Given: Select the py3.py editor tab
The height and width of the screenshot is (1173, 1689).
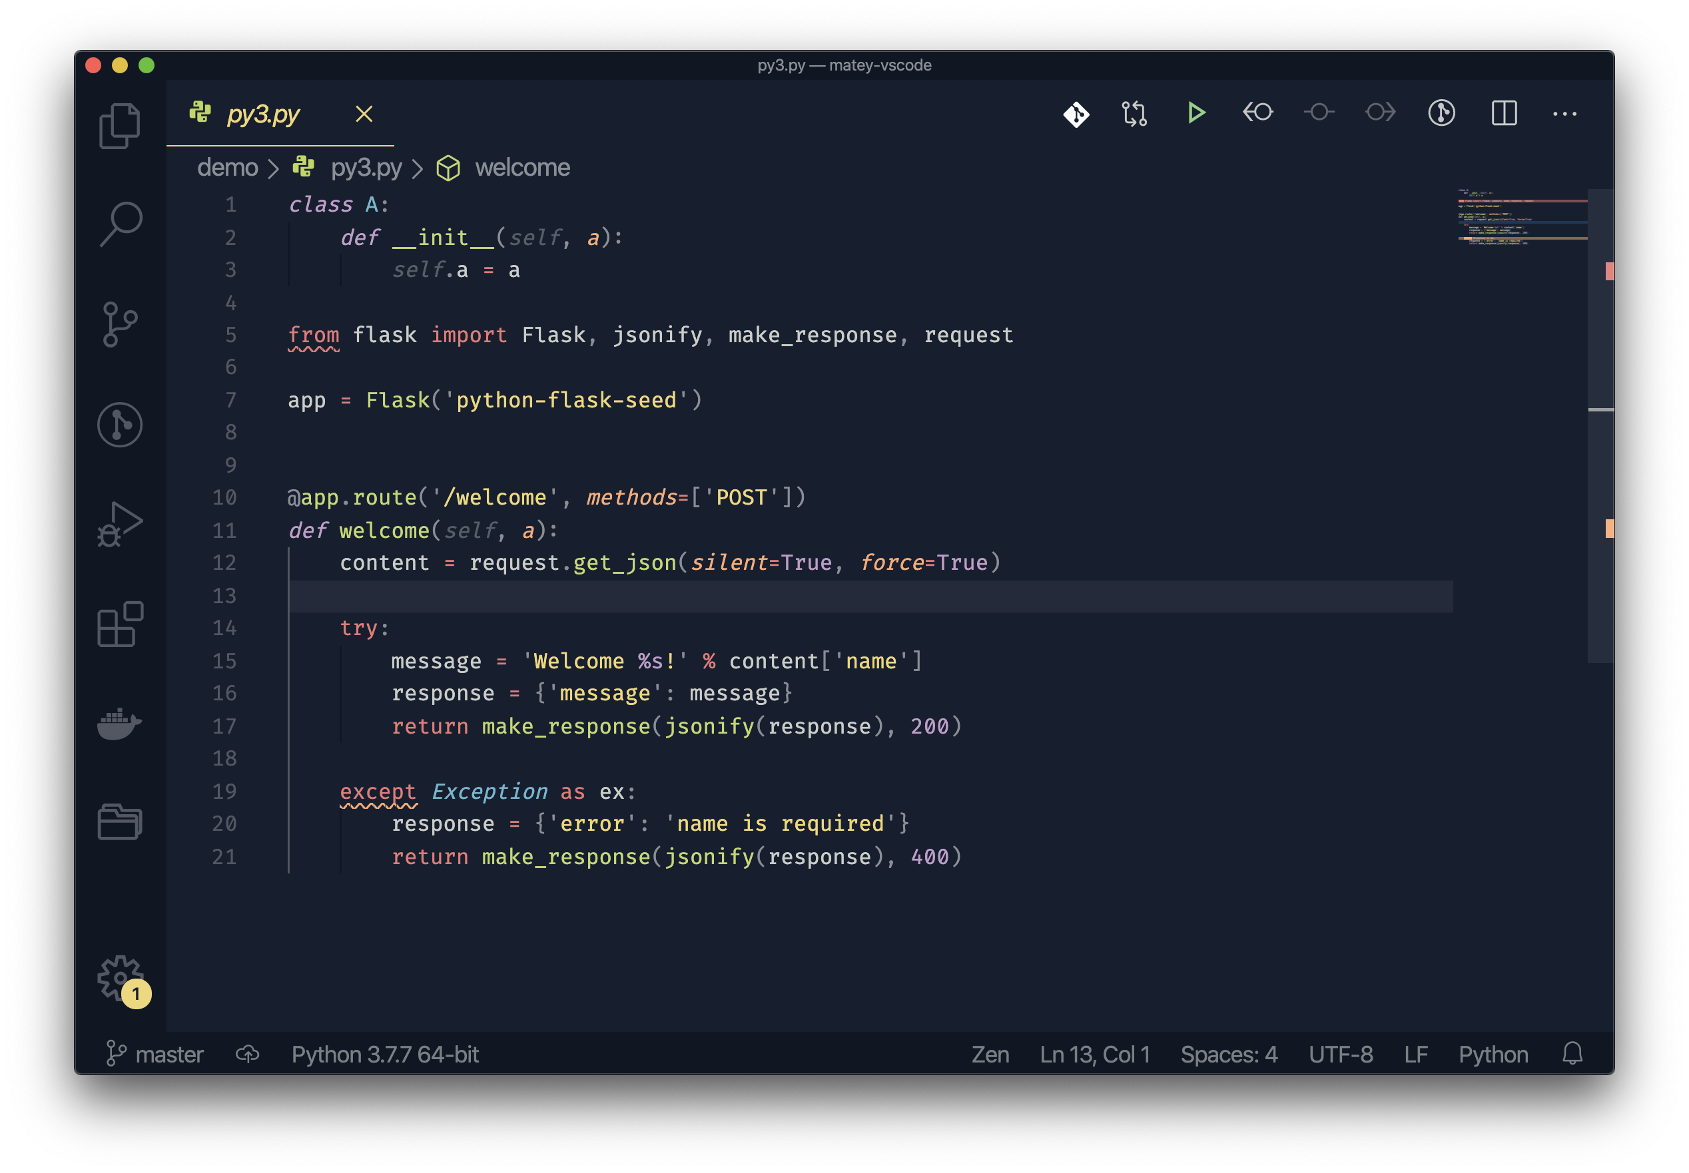Looking at the screenshot, I should 262,114.
